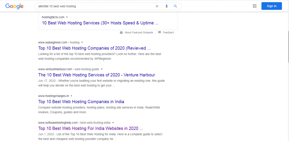The width and height of the screenshot is (289, 141).
Task: Click the www.wpbeginner.com URL breadcrumb
Action: click(59, 42)
